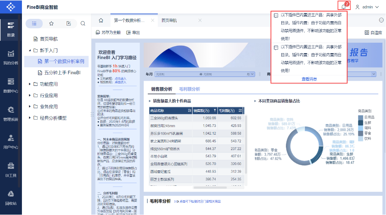Select the 首页导航 tab
The width and height of the screenshot is (386, 215).
point(169,20)
